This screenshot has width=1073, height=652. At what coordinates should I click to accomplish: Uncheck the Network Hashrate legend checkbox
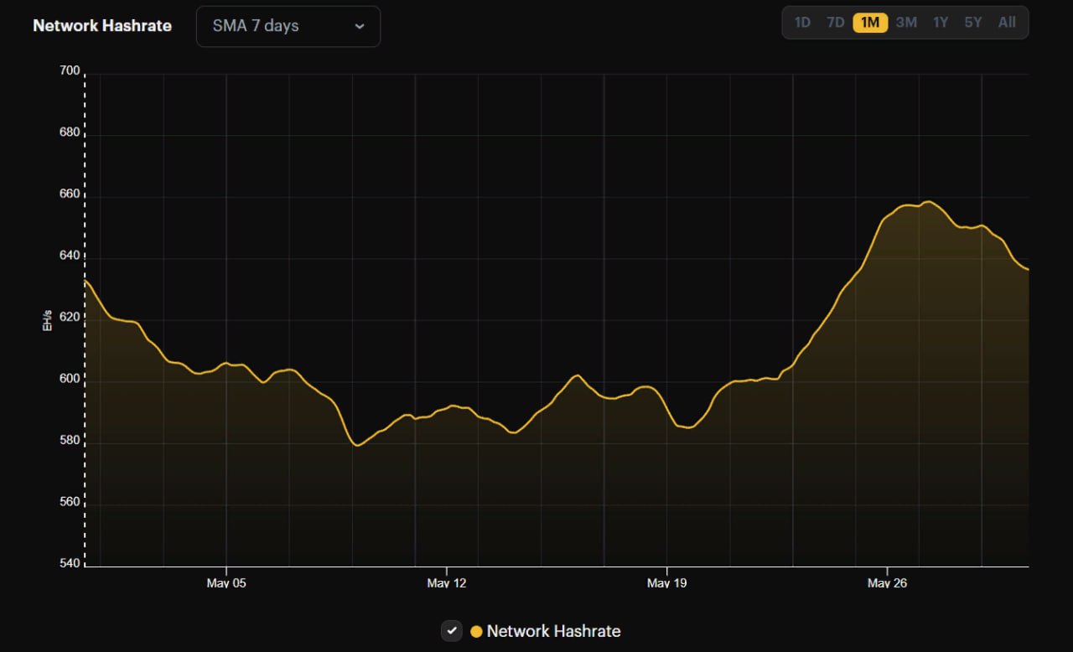click(452, 631)
